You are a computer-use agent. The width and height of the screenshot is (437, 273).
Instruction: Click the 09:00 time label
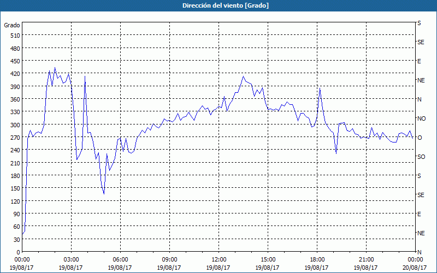pos(169,260)
